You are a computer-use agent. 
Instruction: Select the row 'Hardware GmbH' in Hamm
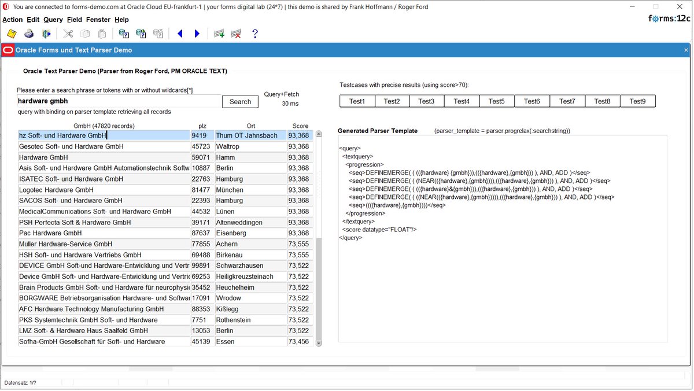[x=104, y=157]
